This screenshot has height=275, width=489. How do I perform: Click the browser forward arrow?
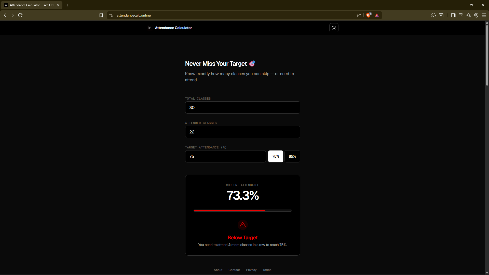click(12, 15)
